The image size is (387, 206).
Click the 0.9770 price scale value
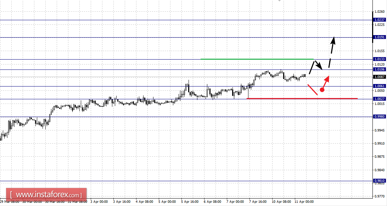click(379, 196)
